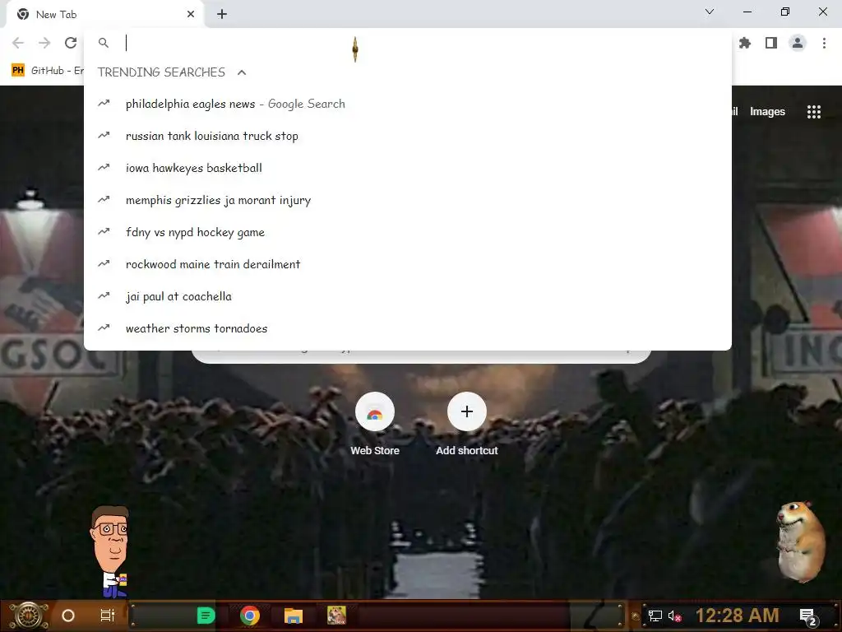
Task: Open Chrome's three-dot menu
Action: coord(824,43)
